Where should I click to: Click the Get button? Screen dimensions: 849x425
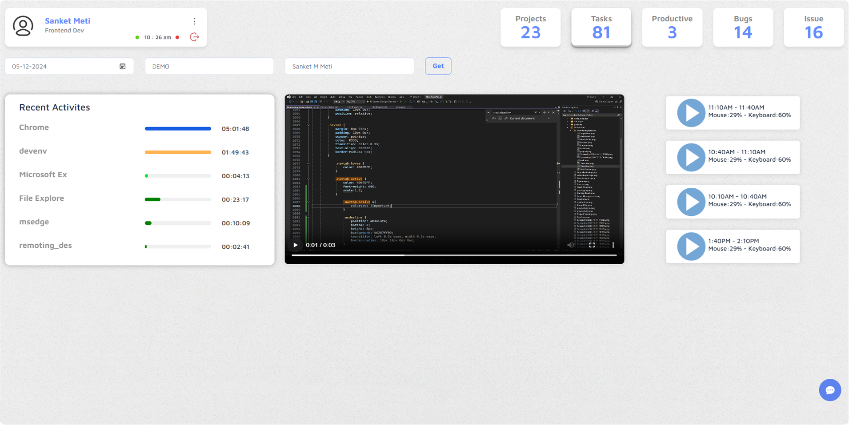click(x=438, y=66)
